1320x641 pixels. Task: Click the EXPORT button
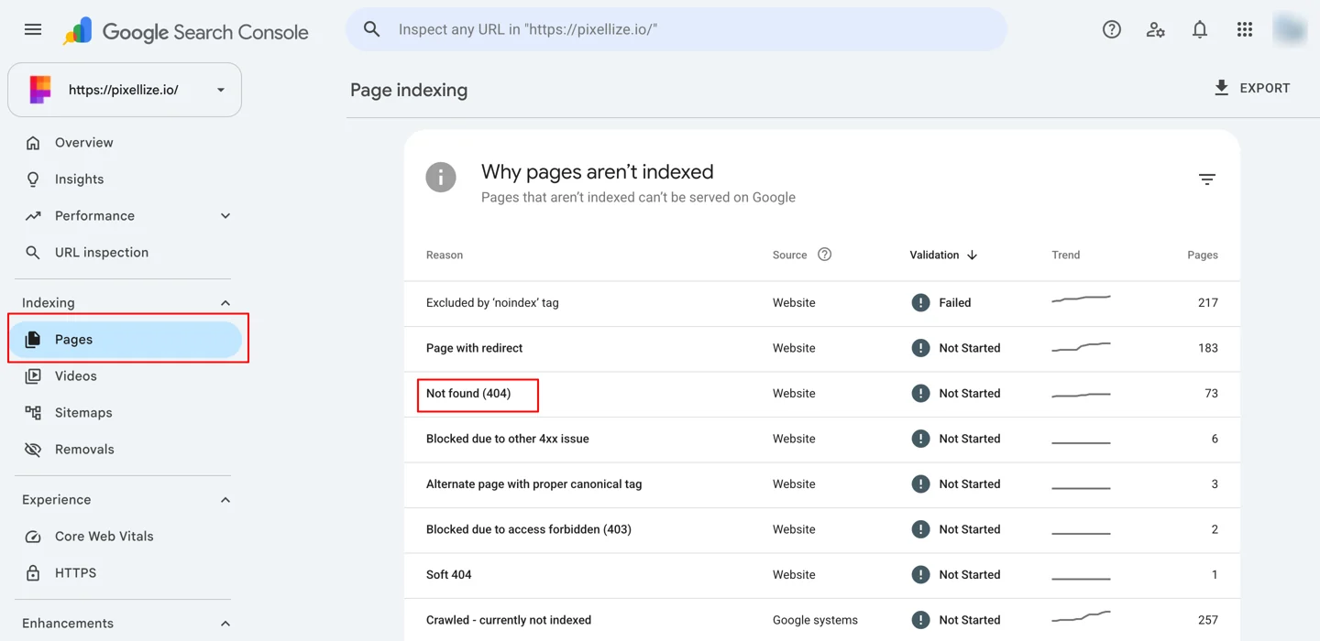pyautogui.click(x=1251, y=88)
